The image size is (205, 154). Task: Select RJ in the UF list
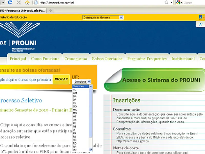(x=81, y=137)
